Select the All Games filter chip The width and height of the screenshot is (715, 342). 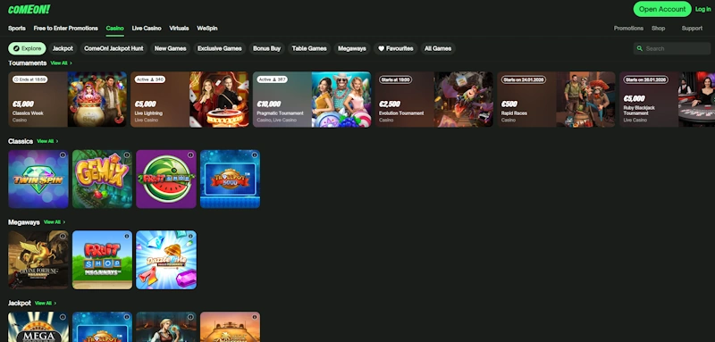coord(438,48)
